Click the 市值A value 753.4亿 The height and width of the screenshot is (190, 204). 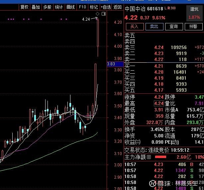(x=195, y=110)
